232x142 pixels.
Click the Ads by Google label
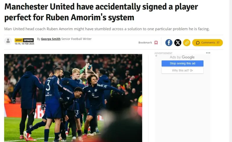(182, 57)
